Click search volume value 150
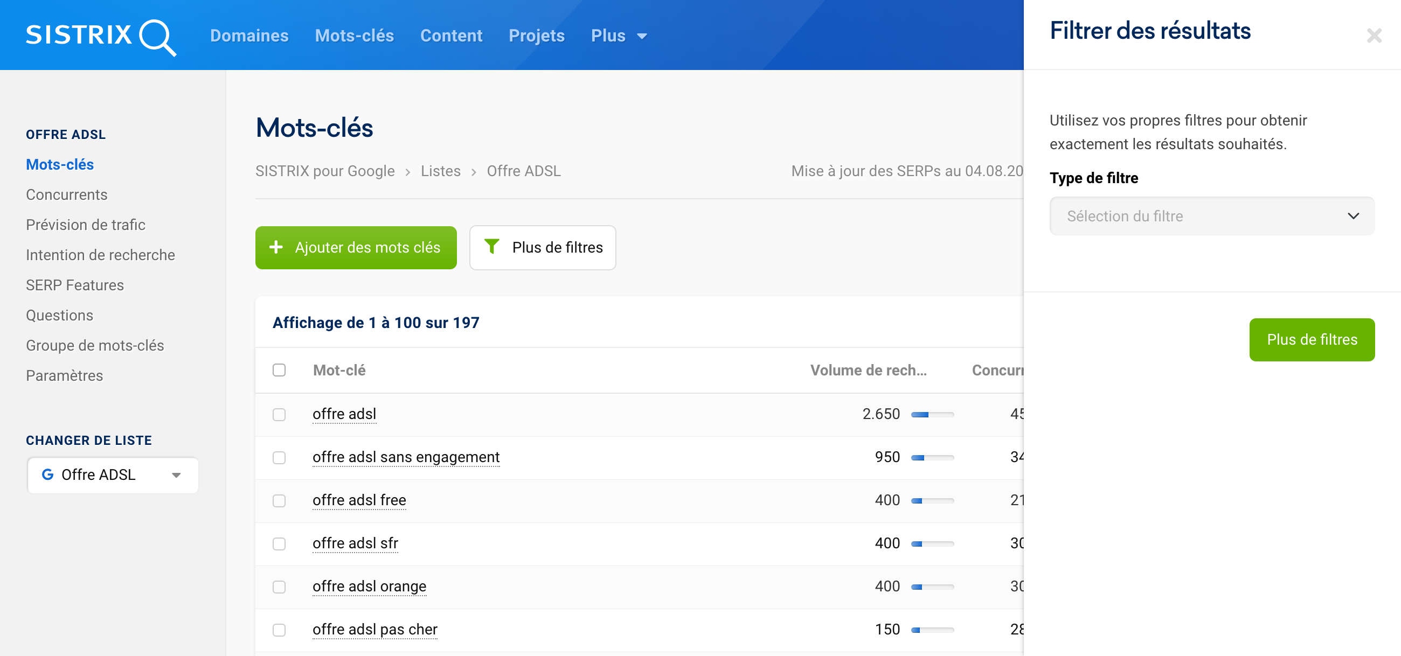Image resolution: width=1401 pixels, height=656 pixels. [x=887, y=629]
